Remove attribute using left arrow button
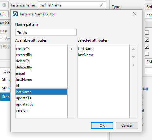152x140 pixels. point(133,65)
